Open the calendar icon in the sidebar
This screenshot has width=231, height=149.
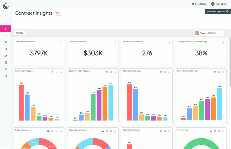click(6, 62)
